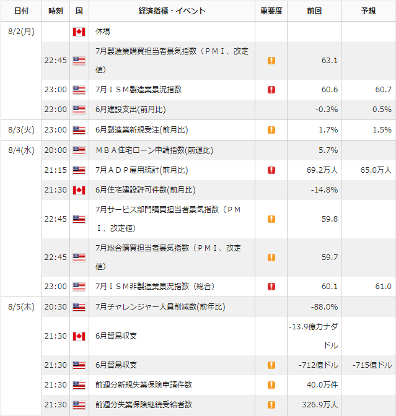The image size is (396, 416).
Task: Click the previous value -14.8%
Action: [325, 190]
